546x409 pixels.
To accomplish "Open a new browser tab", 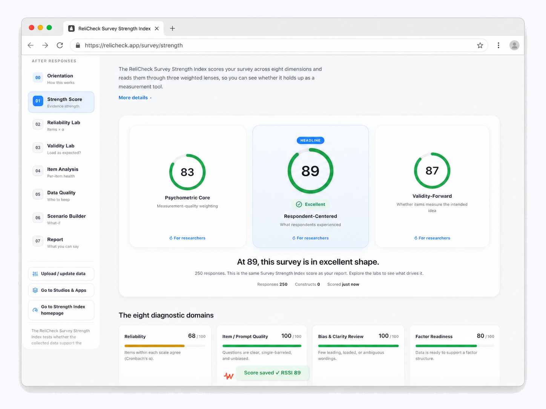I will (172, 28).
